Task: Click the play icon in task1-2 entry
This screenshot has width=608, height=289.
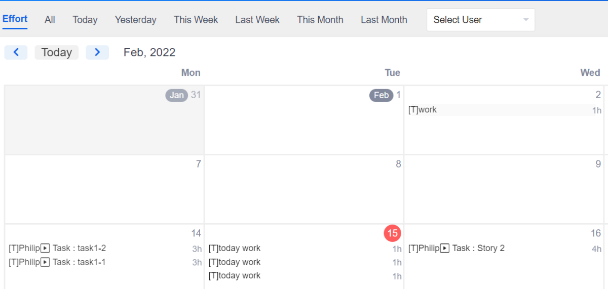Action: [45, 248]
